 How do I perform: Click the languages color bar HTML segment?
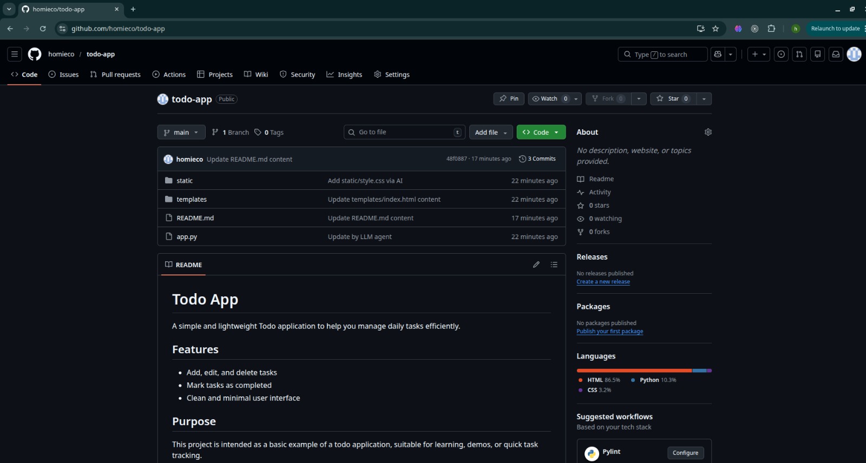(634, 371)
